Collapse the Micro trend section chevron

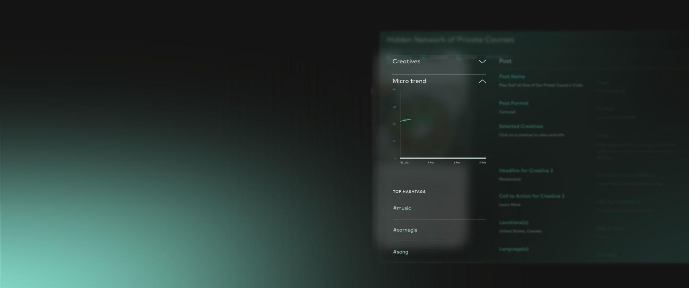482,81
